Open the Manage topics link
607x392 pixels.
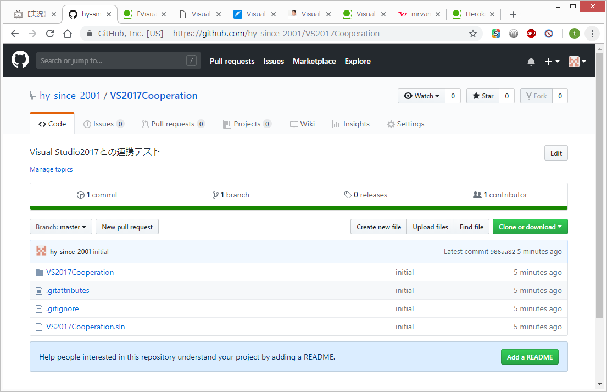[x=51, y=169]
